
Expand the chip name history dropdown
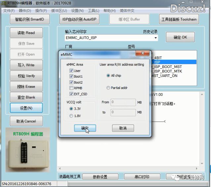[x=155, y=38]
